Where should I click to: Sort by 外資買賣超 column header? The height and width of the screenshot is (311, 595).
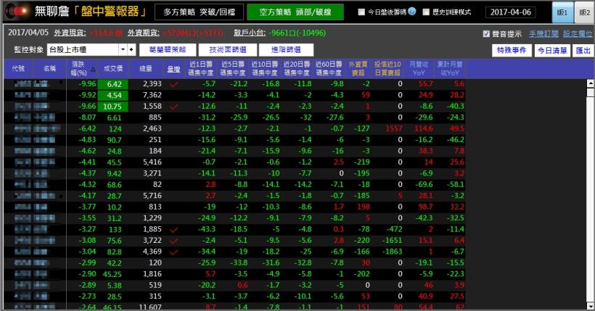click(358, 69)
